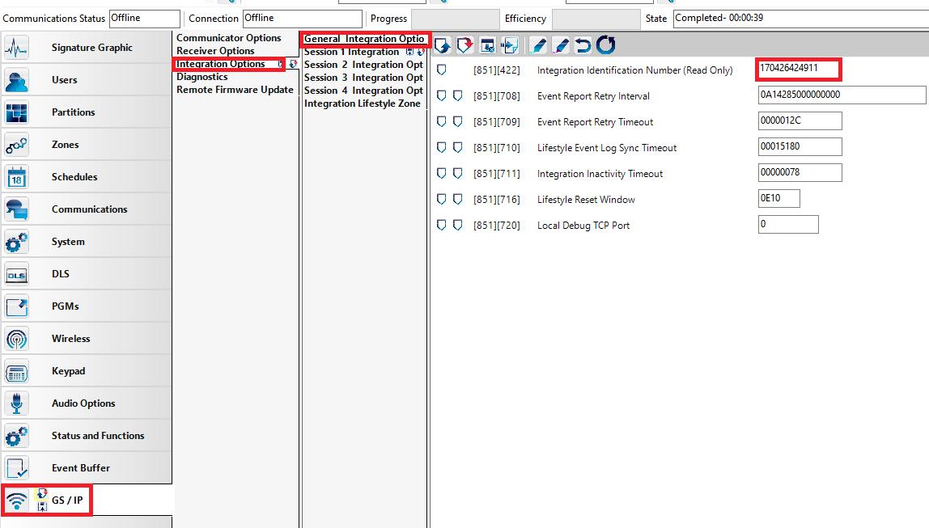Click the Signature Graphic waveform icon
This screenshot has width=929, height=528.
tap(16, 48)
